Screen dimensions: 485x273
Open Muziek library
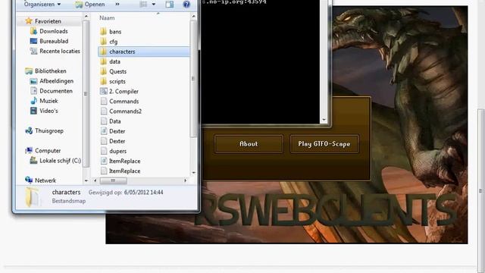click(48, 101)
